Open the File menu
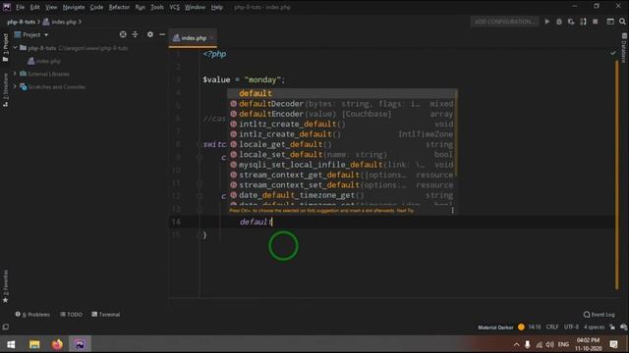629x353 pixels. (20, 7)
